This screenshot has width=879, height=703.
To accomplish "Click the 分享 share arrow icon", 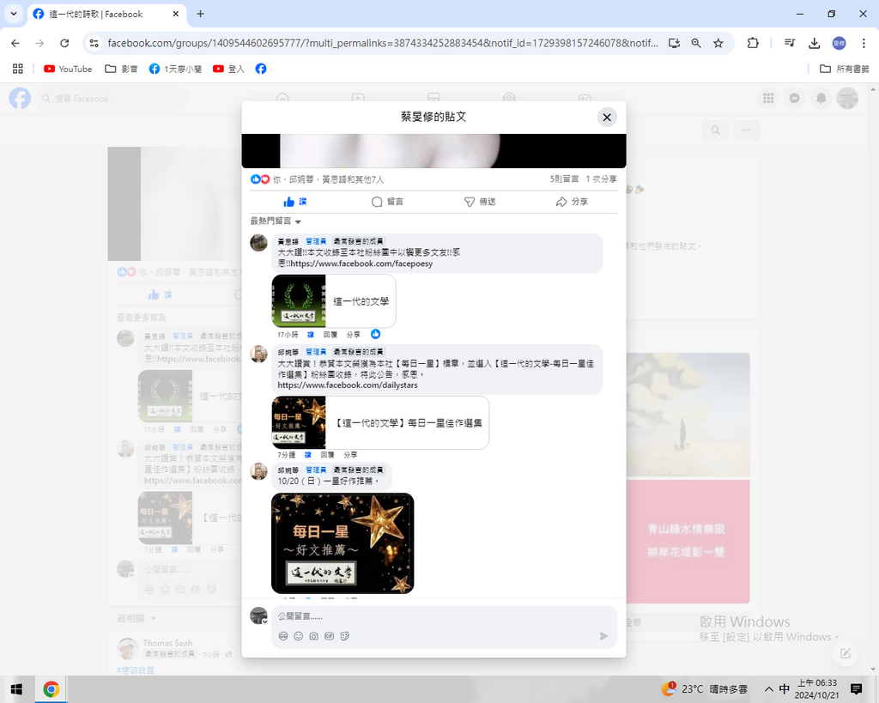I will 561,202.
